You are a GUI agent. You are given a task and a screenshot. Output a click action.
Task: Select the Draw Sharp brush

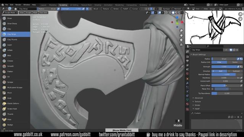click(x=16, y=24)
